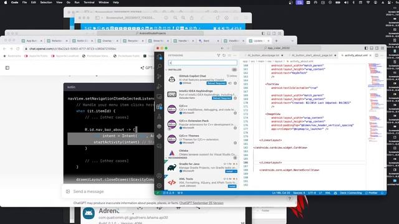The width and height of the screenshot is (399, 224).
Task: Open the CMake extension entry
Action: pos(202,152)
